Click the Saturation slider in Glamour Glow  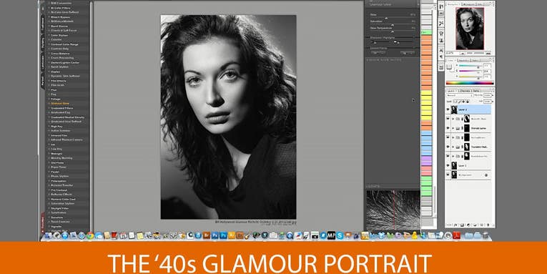393,24
